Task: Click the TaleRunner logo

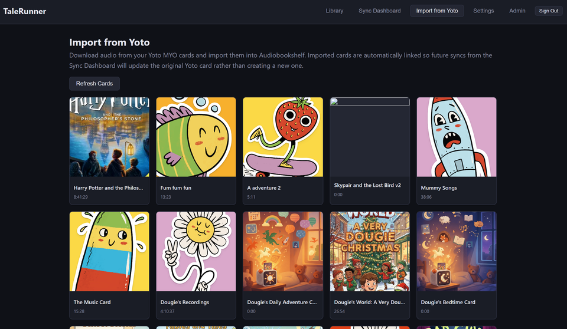Action: point(25,11)
